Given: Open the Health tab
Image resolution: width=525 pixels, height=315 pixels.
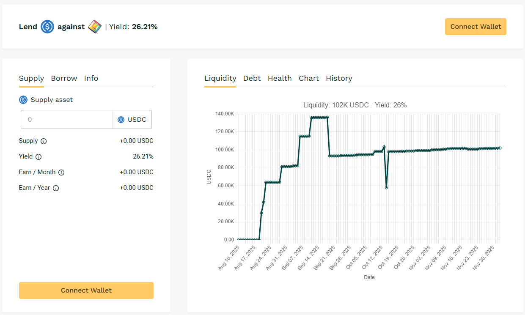Looking at the screenshot, I should point(280,78).
